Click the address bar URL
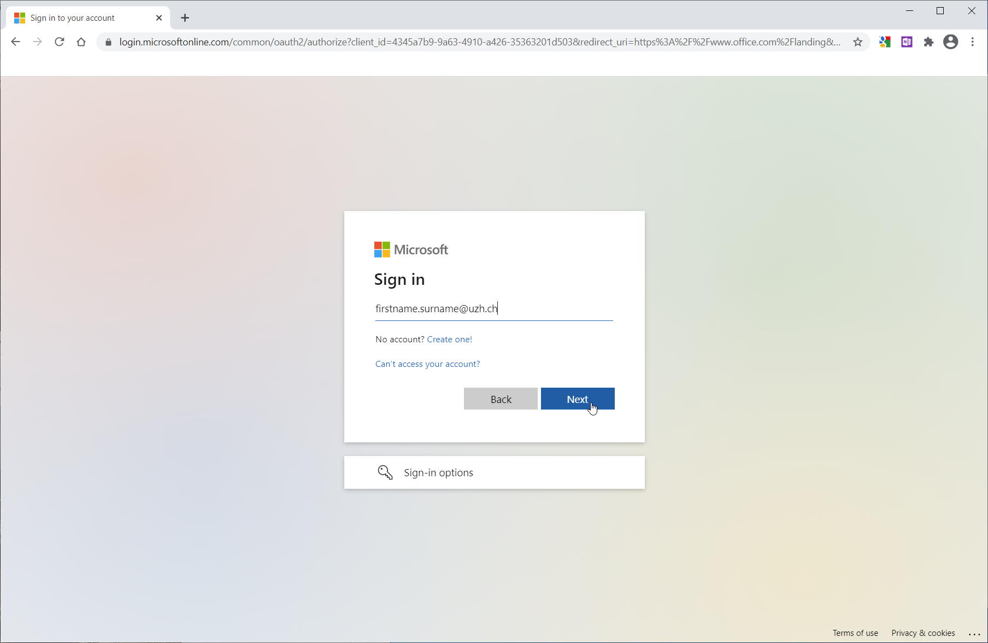Screen dimensions: 988x643 click(480, 42)
